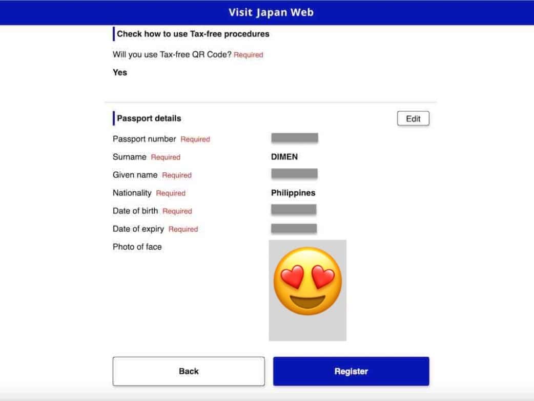Select the nationality value Philippines
Image resolution: width=534 pixels, height=401 pixels.
(293, 193)
